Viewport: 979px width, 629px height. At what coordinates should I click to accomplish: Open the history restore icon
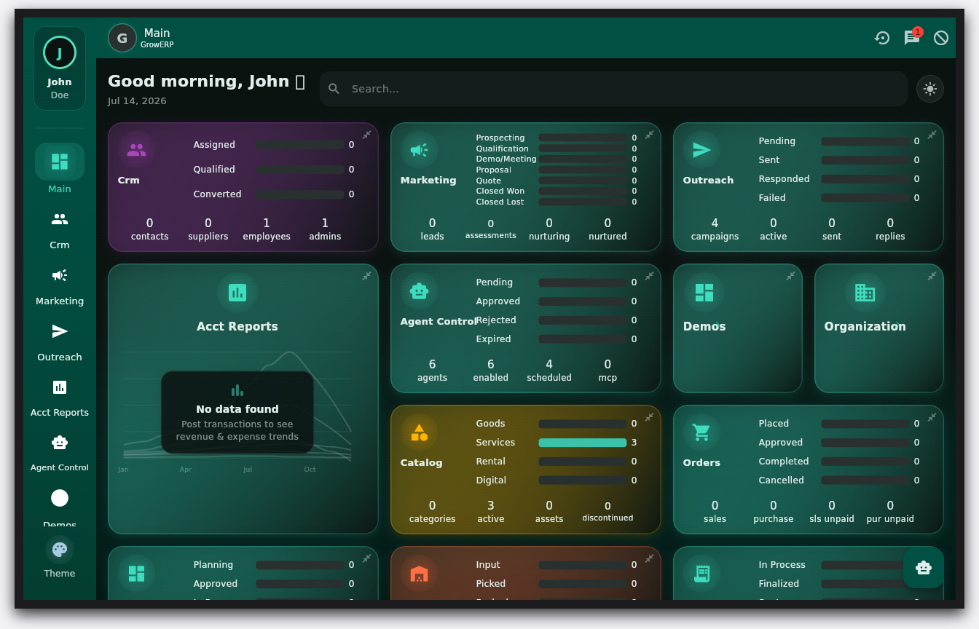coord(882,38)
